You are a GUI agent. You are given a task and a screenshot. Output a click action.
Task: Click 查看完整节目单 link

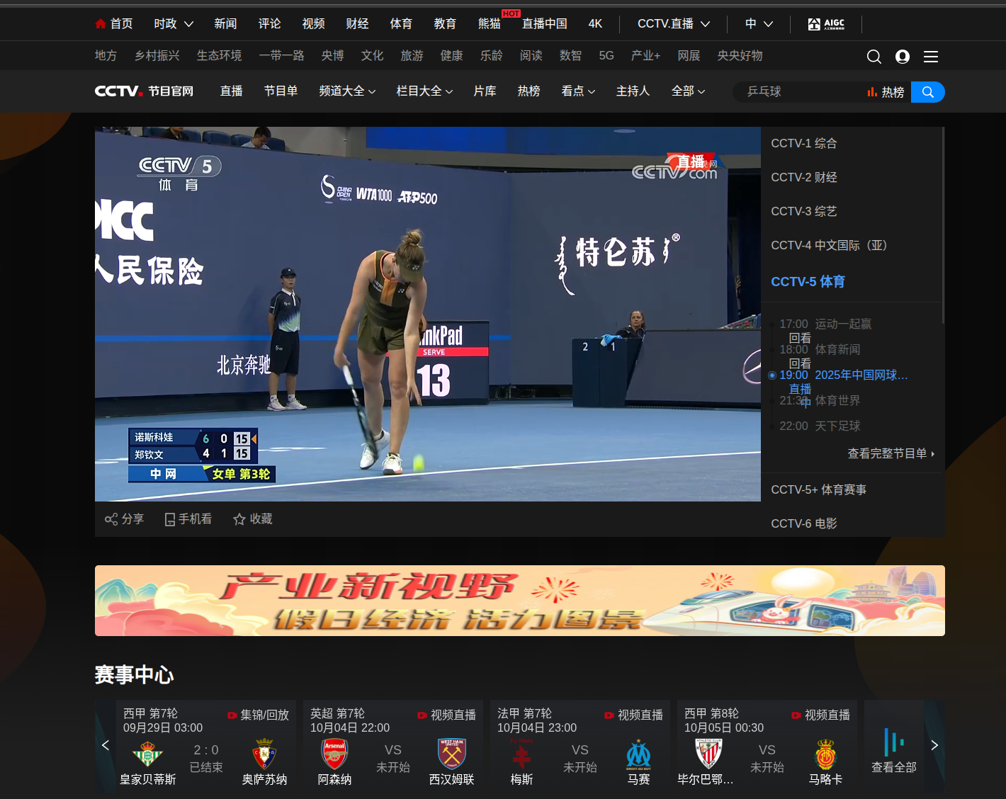[891, 454]
